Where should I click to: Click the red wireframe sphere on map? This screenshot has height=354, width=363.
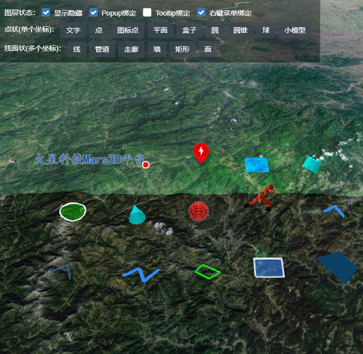(x=198, y=211)
